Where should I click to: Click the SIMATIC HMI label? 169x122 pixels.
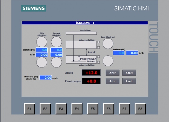tap(132, 8)
